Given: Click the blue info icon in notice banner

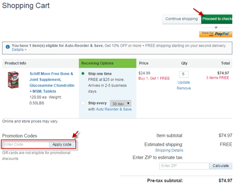Looking at the screenshot, I should click(x=7, y=47).
